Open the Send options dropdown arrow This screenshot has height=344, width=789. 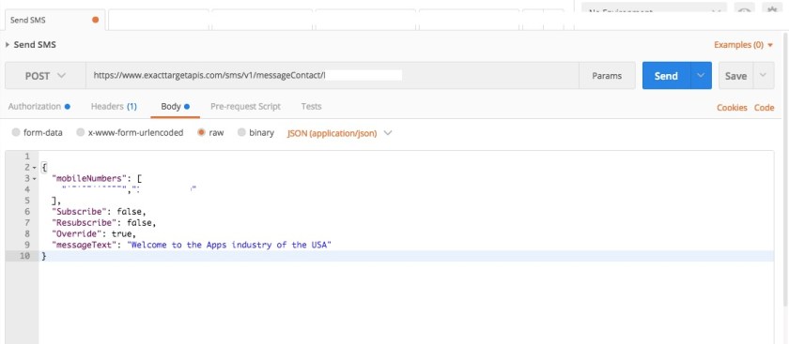(701, 76)
